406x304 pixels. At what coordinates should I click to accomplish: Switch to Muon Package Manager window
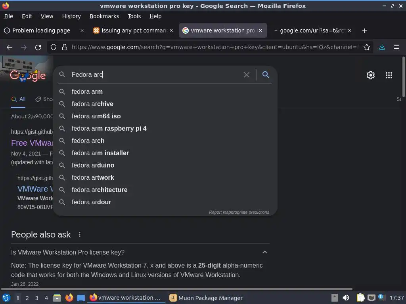(206, 298)
